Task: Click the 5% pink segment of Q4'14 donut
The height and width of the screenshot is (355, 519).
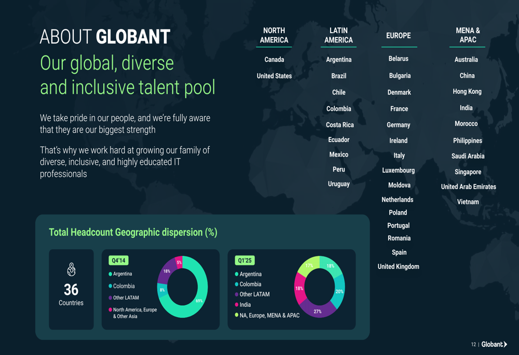Action: coord(179,262)
